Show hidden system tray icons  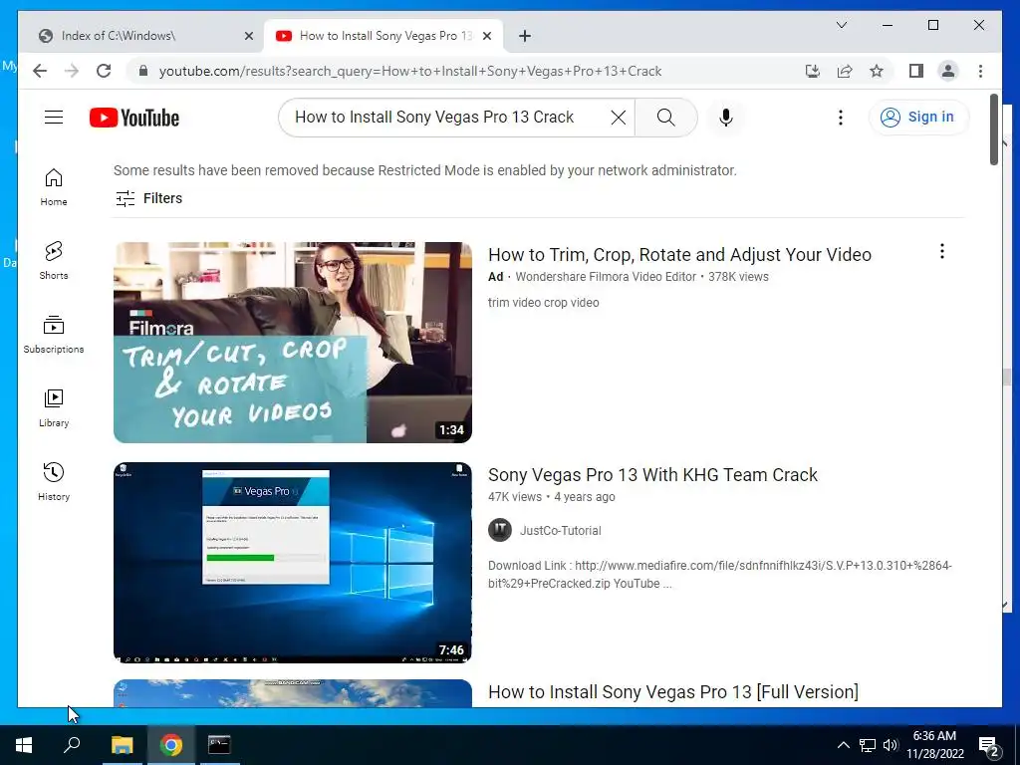pyautogui.click(x=843, y=745)
